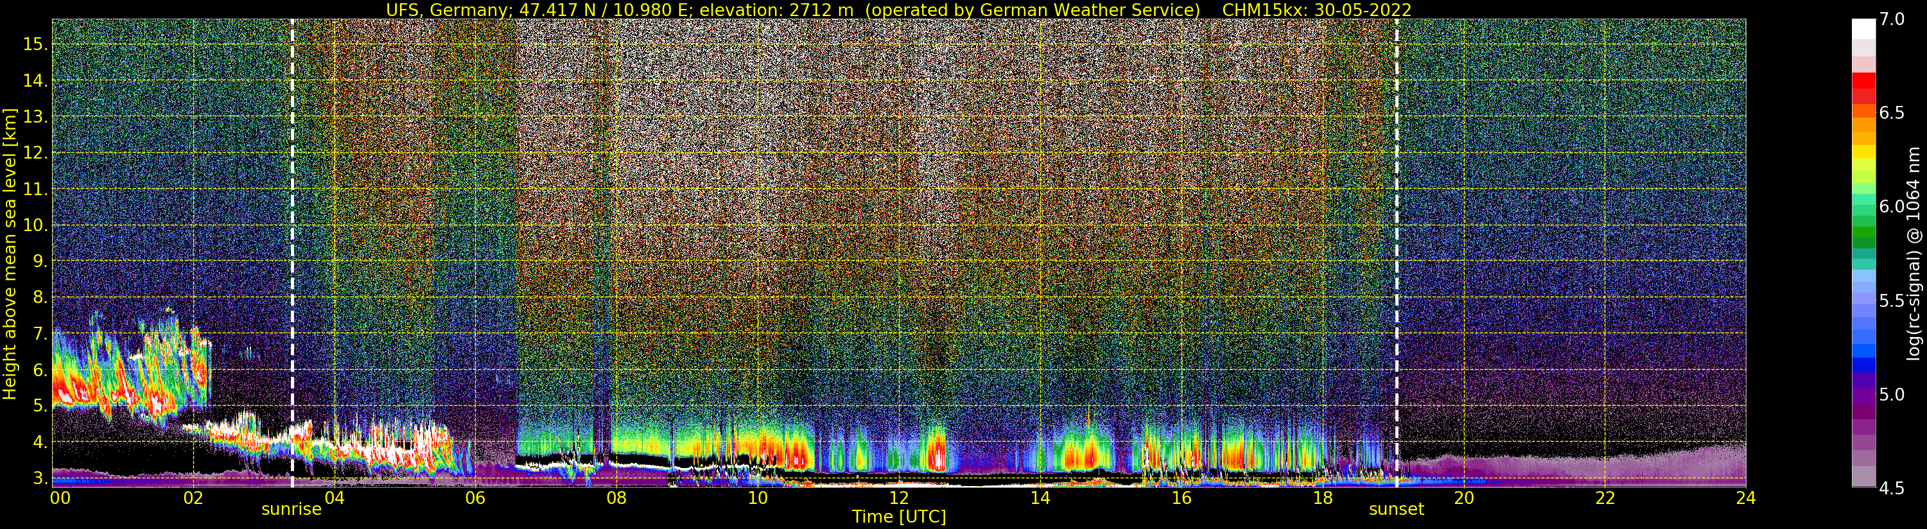Click the 24 tick on time axis

1745,498
